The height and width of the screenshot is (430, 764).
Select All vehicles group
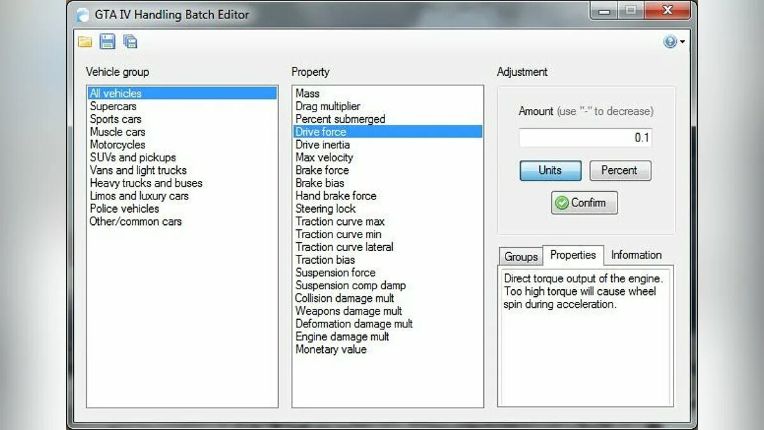[182, 93]
